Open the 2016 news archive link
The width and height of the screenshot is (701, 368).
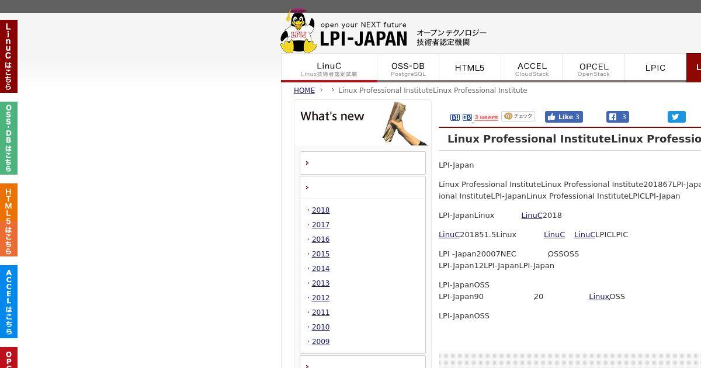click(x=321, y=239)
